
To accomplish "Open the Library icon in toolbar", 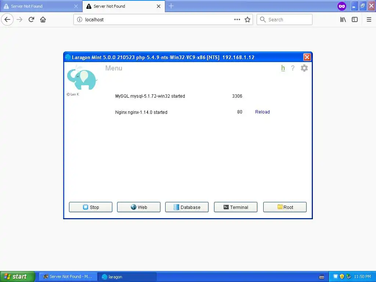I will [x=343, y=20].
